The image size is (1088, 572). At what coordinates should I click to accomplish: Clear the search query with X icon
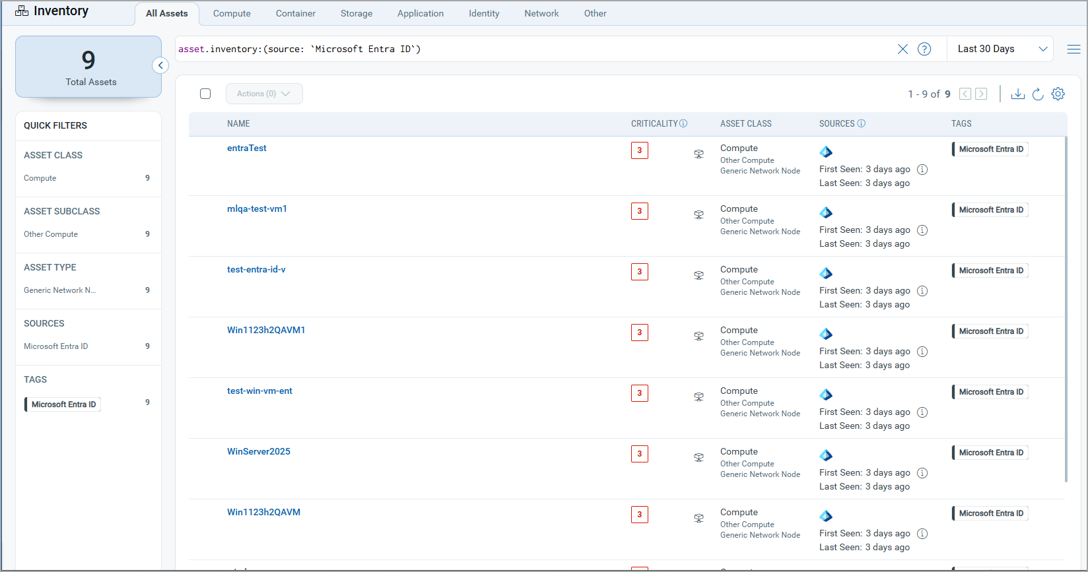[x=902, y=49]
